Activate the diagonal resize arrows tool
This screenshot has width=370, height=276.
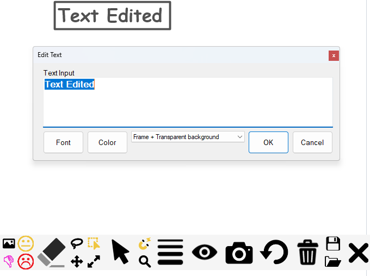94,261
